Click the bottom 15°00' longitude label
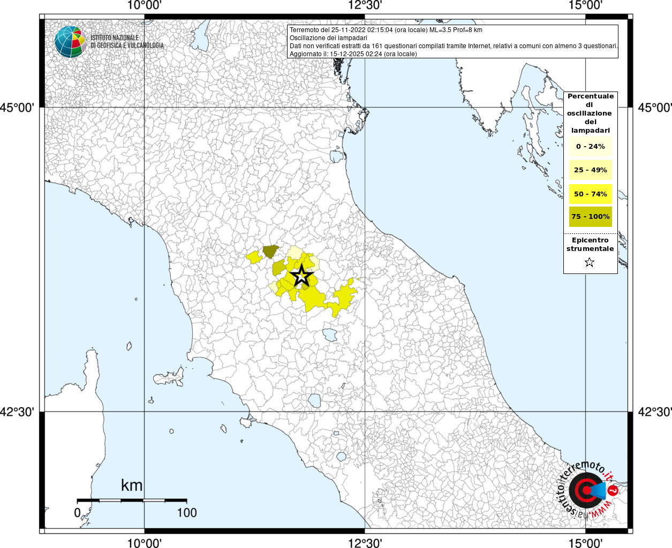 point(586,543)
